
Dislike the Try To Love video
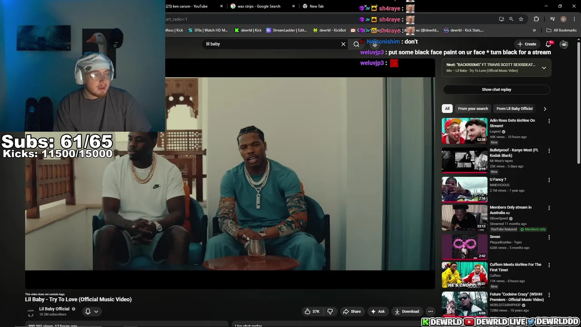(330, 312)
